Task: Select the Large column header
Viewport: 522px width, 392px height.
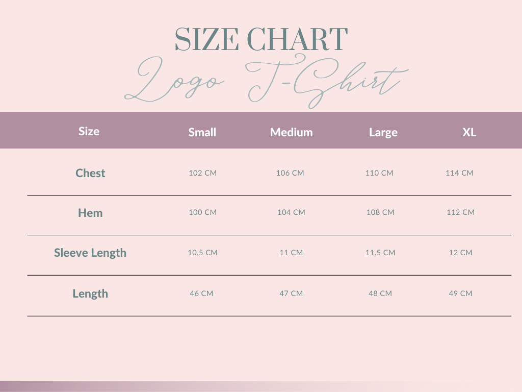Action: pos(383,133)
